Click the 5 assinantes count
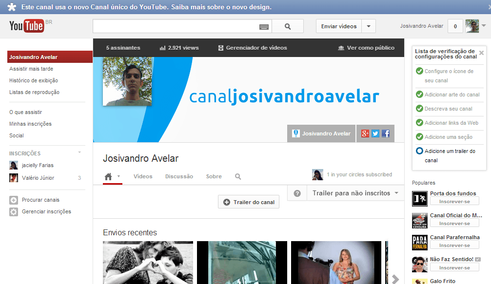 (123, 48)
